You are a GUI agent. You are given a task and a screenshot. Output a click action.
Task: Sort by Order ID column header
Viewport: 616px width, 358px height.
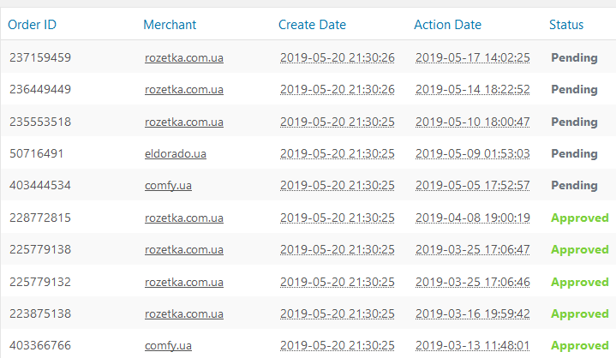pyautogui.click(x=33, y=25)
